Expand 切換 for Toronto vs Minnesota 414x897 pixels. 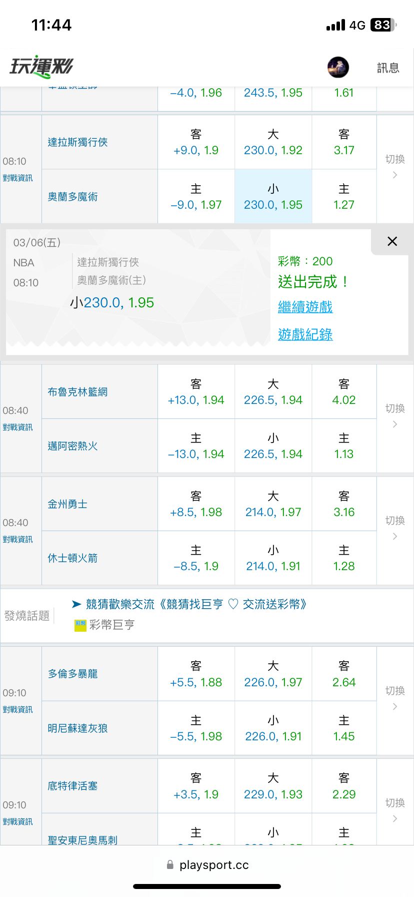[x=395, y=698]
